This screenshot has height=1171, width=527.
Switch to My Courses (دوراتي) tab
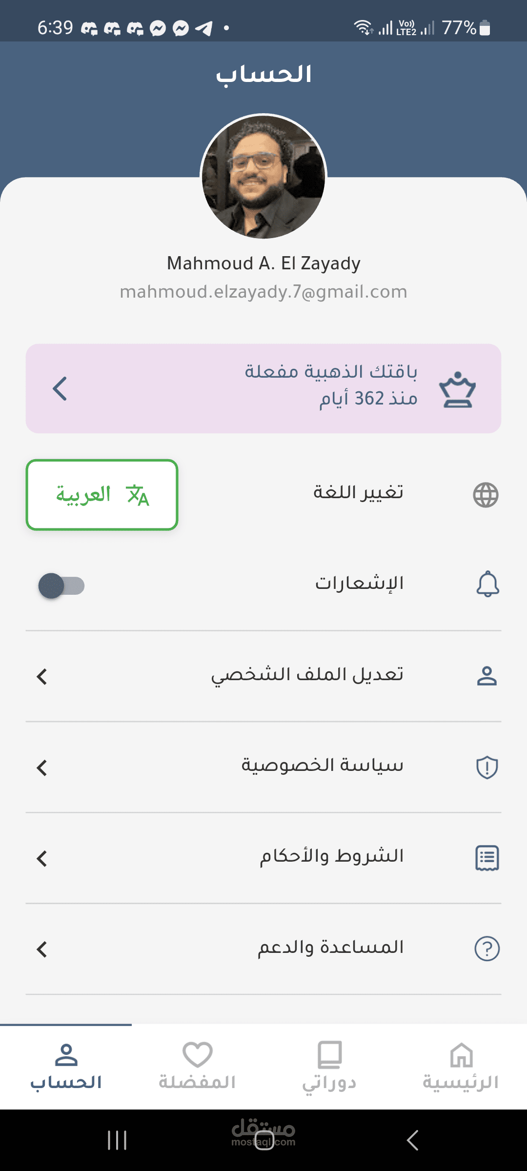pos(329,1067)
